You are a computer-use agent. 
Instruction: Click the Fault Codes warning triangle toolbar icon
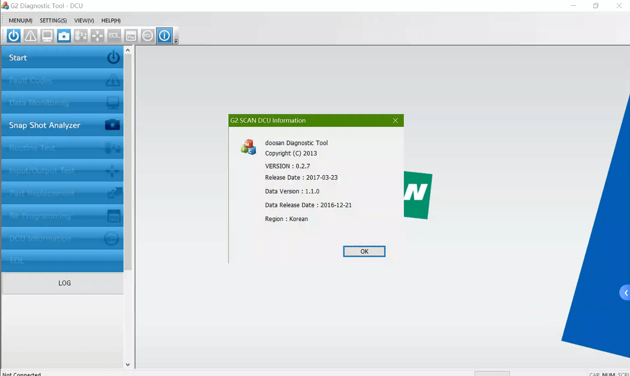click(x=30, y=36)
